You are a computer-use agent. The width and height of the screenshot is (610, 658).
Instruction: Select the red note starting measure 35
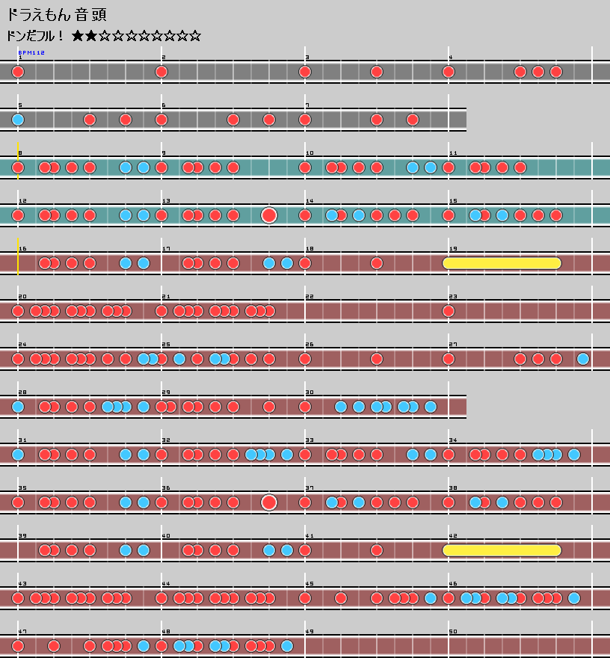coord(18,502)
